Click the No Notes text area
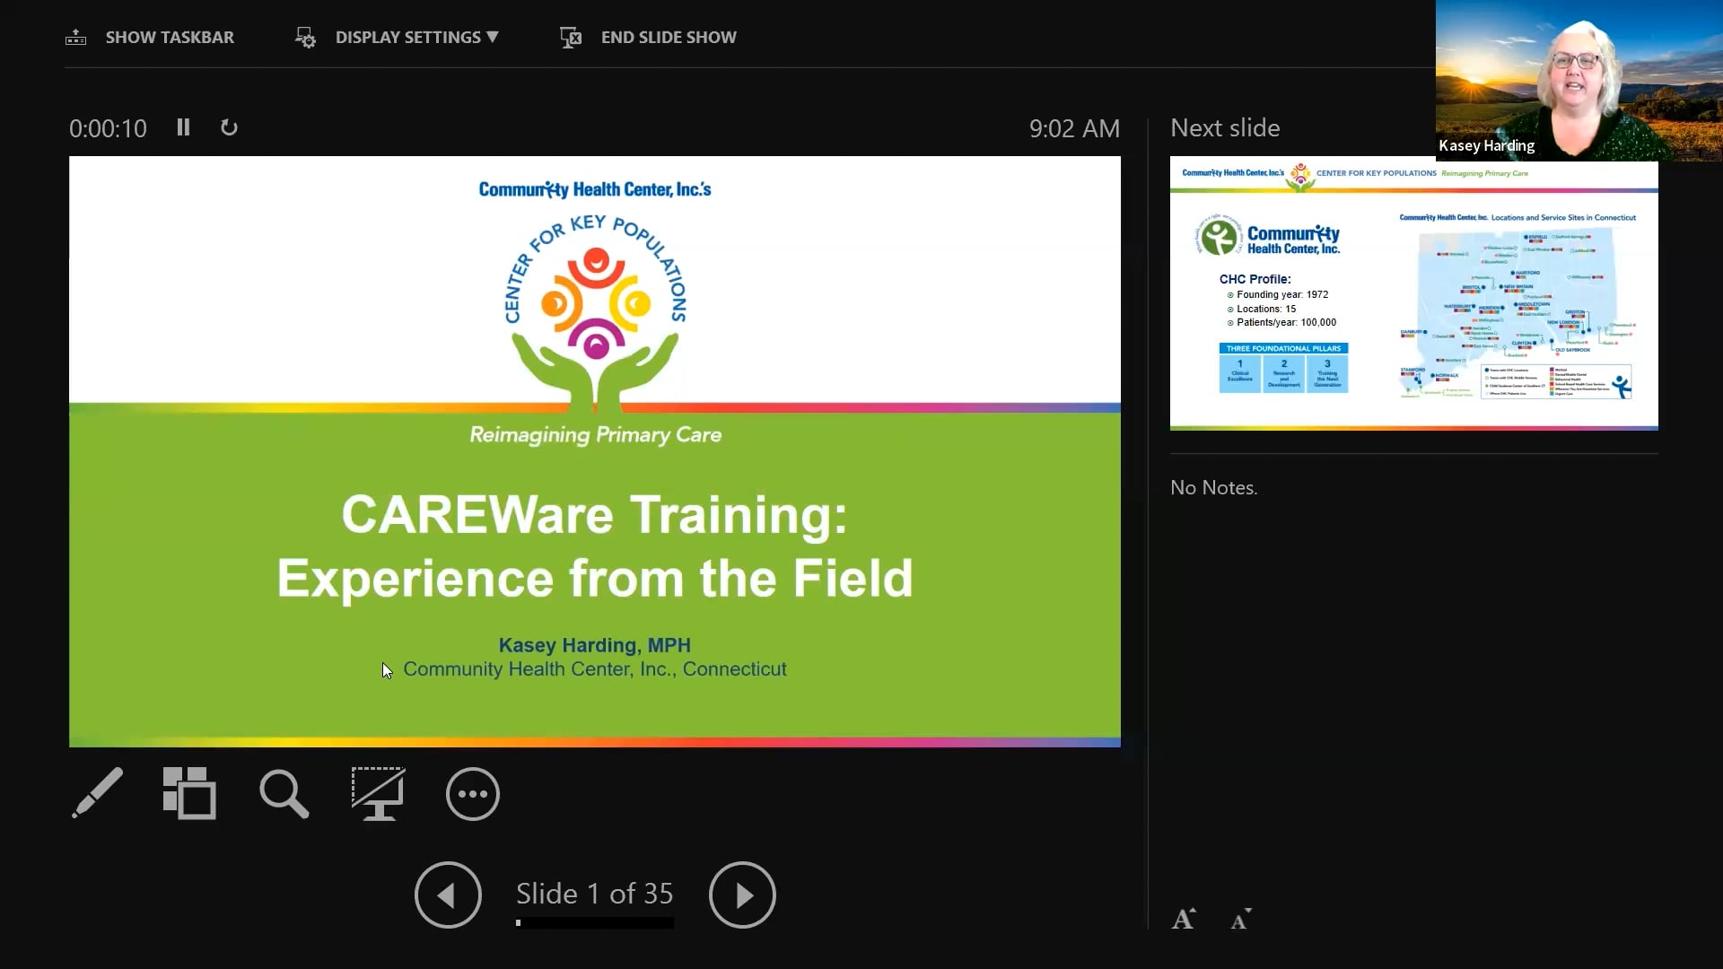 point(1213,487)
